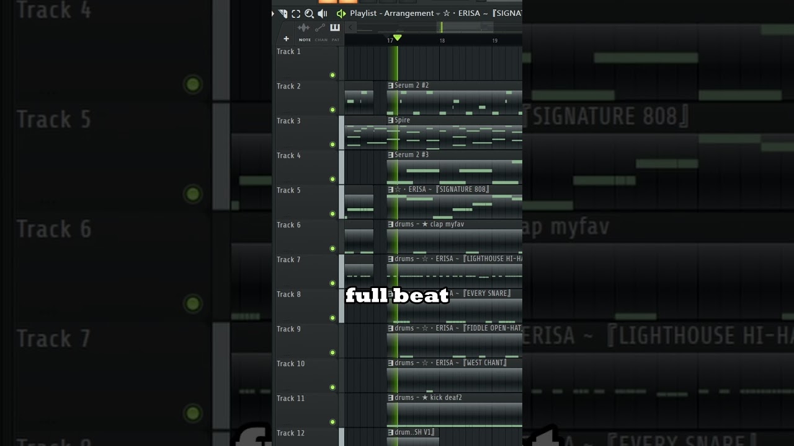Mute Track 10 with its green light
This screenshot has width=794, height=446.
click(332, 387)
